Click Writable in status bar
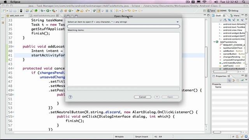The width and height of the screenshot is (249, 140). pos(119,136)
